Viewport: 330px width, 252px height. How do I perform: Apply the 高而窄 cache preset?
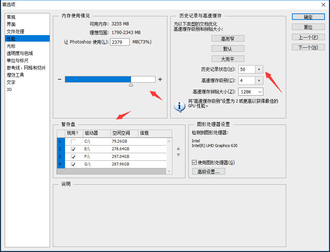click(x=228, y=38)
